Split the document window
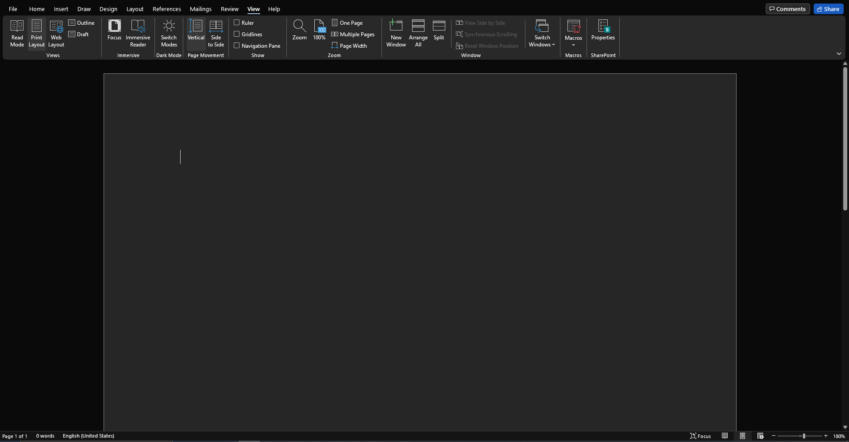The image size is (849, 442). click(x=439, y=30)
